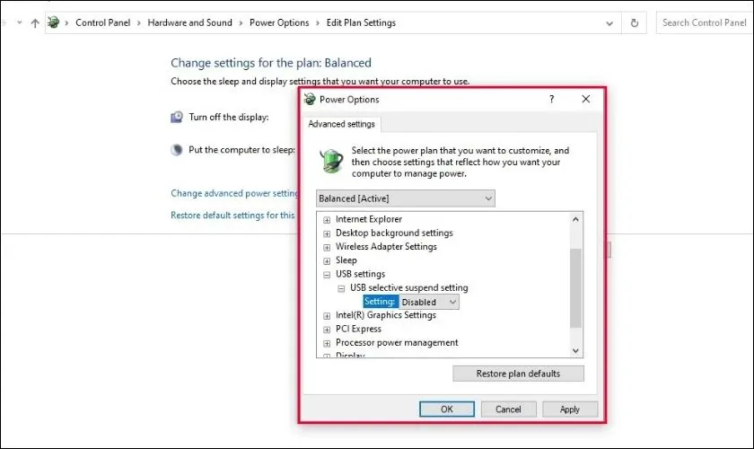Expand the Internet Explorer tree node

tap(327, 220)
